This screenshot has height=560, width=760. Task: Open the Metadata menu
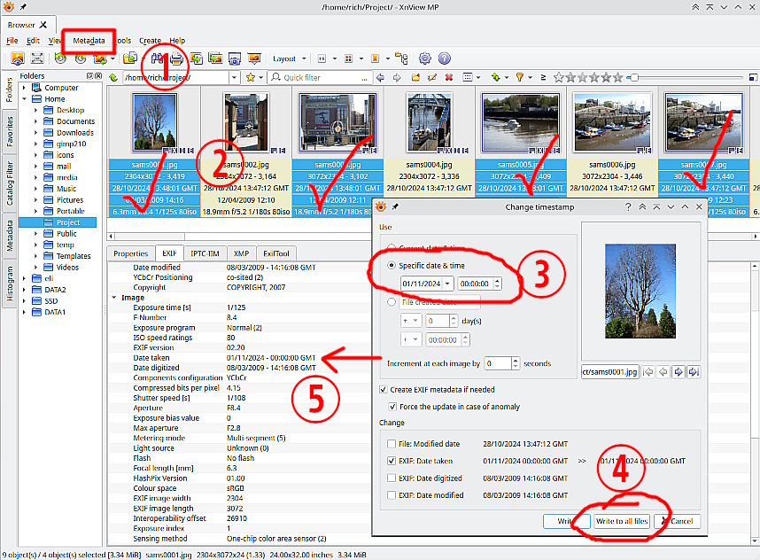[89, 41]
